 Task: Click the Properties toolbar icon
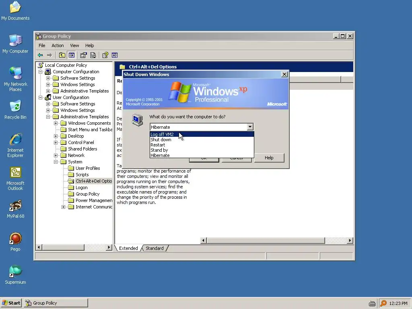pyautogui.click(x=84, y=55)
